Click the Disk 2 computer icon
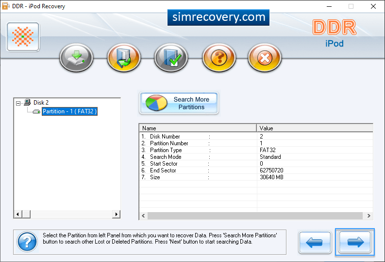Viewport: 385px width, 262px height. pyautogui.click(x=27, y=102)
